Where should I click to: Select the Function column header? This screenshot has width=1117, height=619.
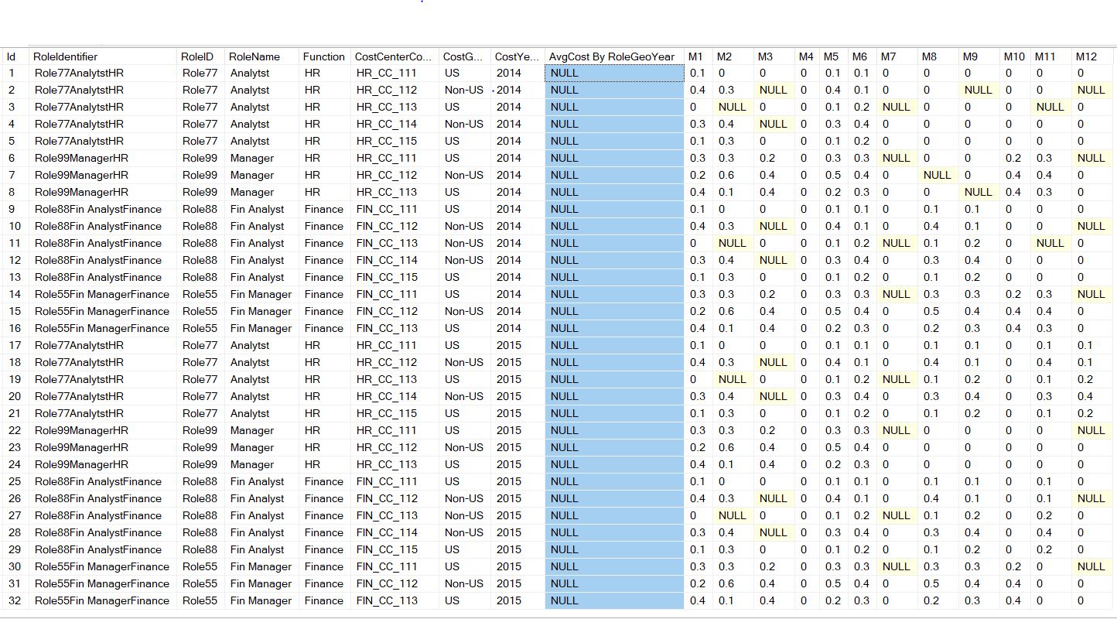tap(323, 56)
